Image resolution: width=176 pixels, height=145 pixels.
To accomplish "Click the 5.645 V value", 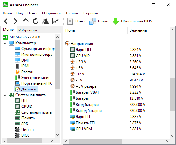I will pos(135,68).
